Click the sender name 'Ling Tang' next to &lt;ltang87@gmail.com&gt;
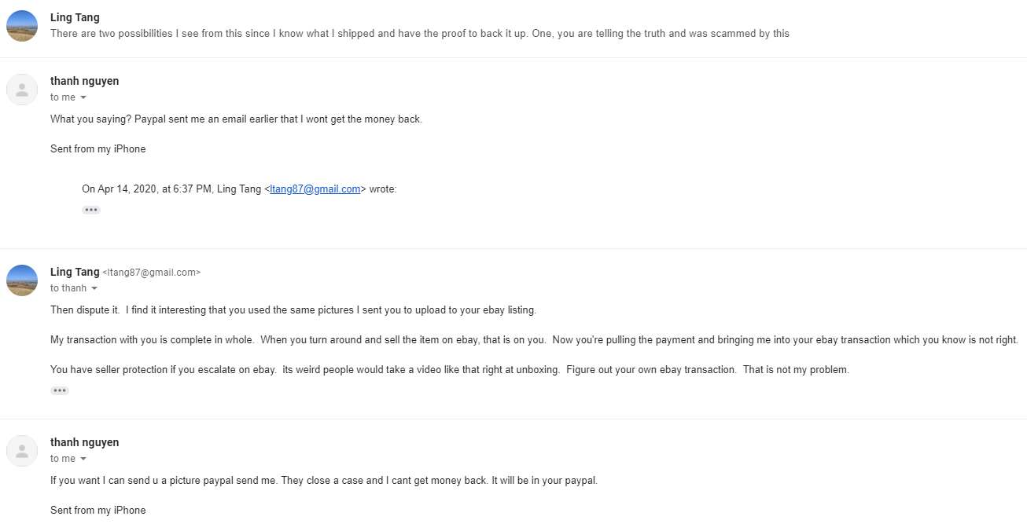Viewport: 1027px width, 531px height. 75,272
